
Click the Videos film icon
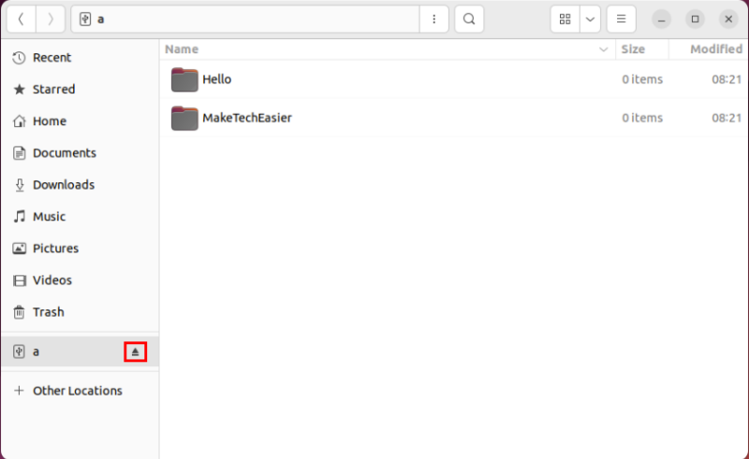(x=19, y=280)
